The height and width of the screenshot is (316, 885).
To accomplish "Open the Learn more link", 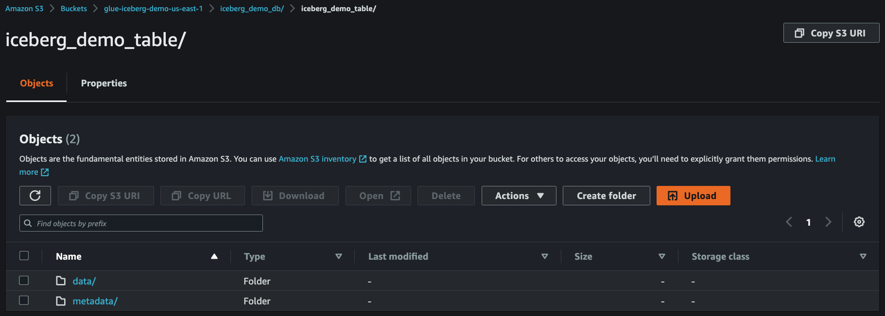I will coord(825,159).
